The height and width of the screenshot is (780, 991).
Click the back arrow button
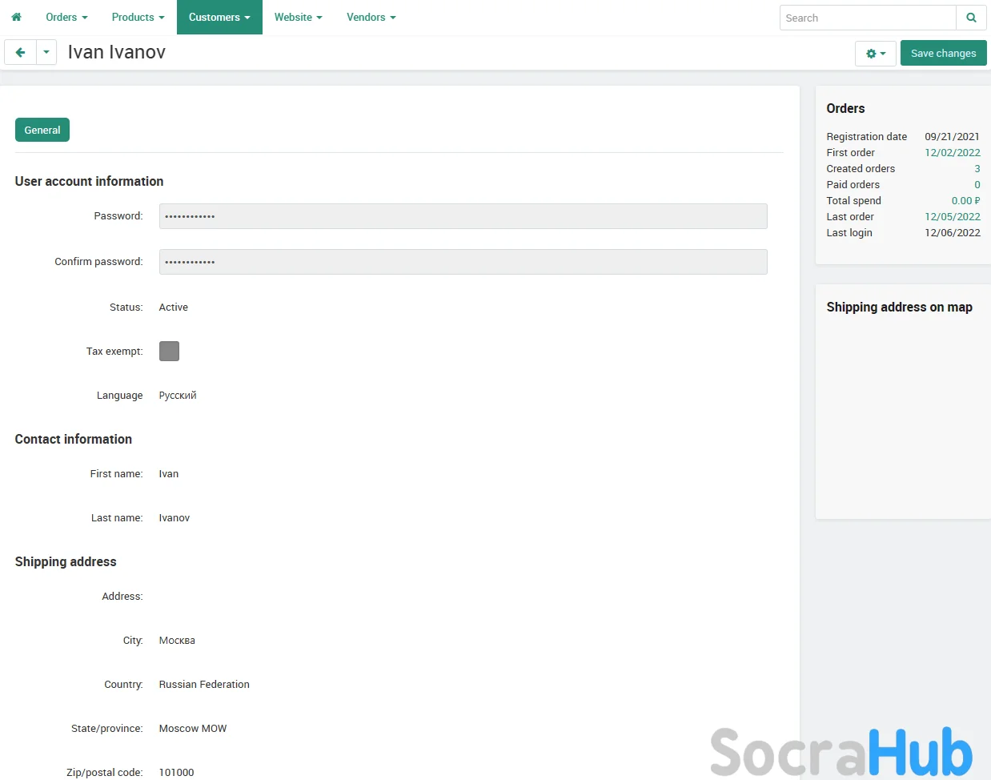coord(21,53)
